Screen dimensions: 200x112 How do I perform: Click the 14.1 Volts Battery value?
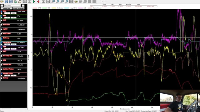(x=21, y=78)
